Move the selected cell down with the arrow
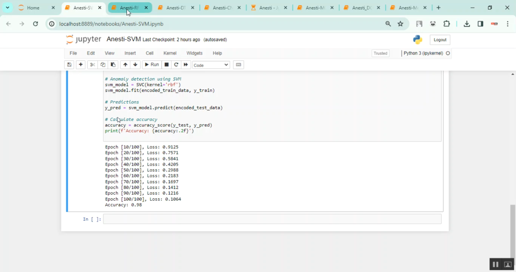This screenshot has height=272, width=516. point(135,65)
